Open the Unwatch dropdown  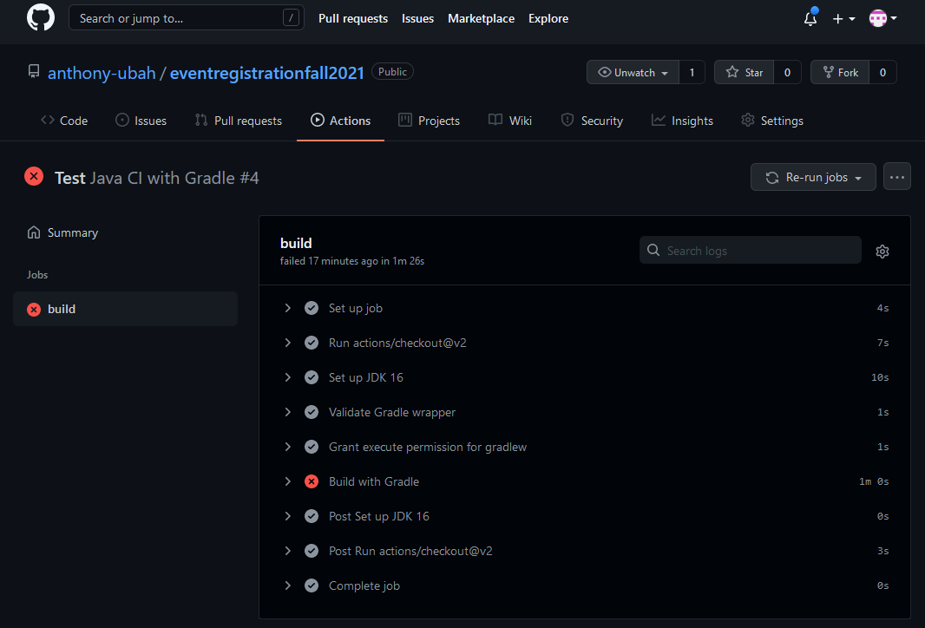[633, 73]
